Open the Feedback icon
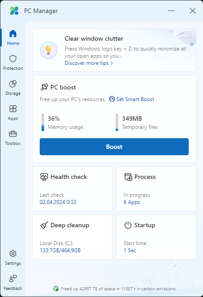The height and width of the screenshot is (297, 203). tap(13, 279)
